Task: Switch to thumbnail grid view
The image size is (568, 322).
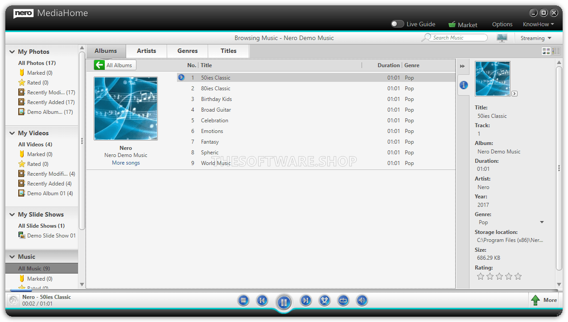Action: 546,51
